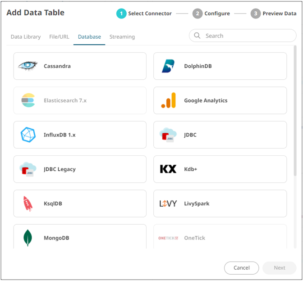Click the DolphinDB logo icon
This screenshot has width=303, height=281.
pyautogui.click(x=168, y=66)
